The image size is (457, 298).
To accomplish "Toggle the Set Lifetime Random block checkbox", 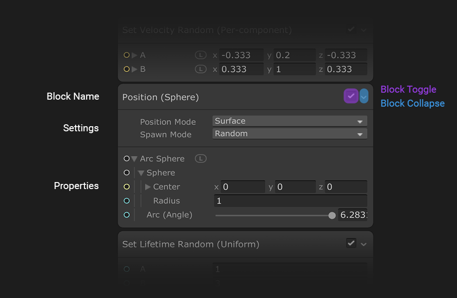I will coord(351,243).
